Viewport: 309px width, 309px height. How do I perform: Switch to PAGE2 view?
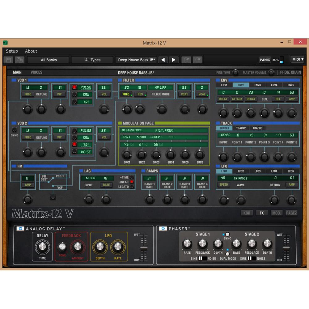click(291, 213)
